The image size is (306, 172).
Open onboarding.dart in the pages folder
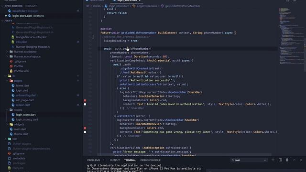(x=26, y=96)
